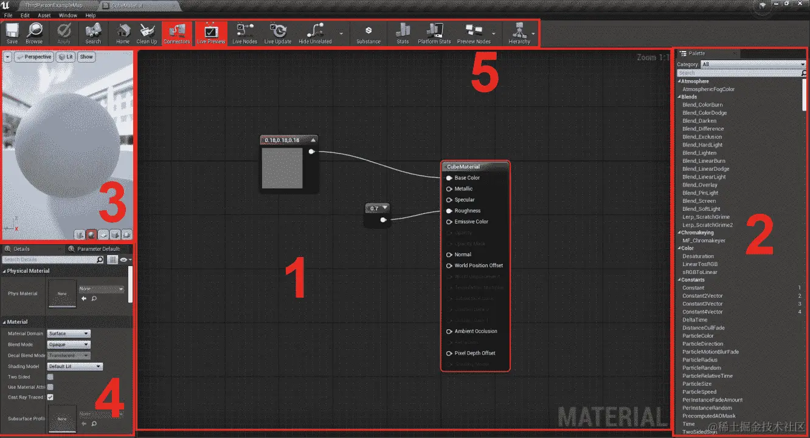The width and height of the screenshot is (810, 438).
Task: Check Use Material Attributes box
Action: tap(50, 387)
